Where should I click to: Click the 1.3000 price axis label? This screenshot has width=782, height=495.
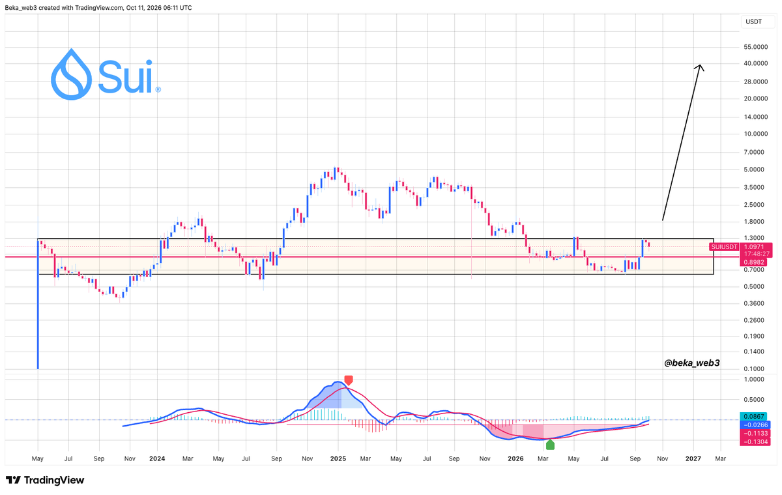754,238
